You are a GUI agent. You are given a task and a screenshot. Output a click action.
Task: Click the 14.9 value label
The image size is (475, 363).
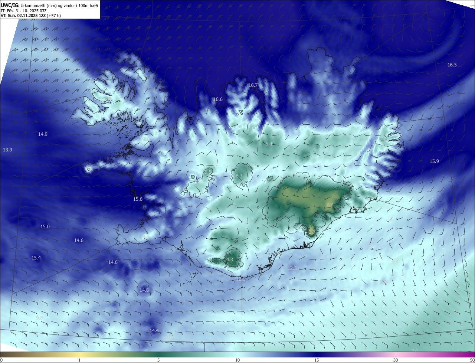[43, 134]
